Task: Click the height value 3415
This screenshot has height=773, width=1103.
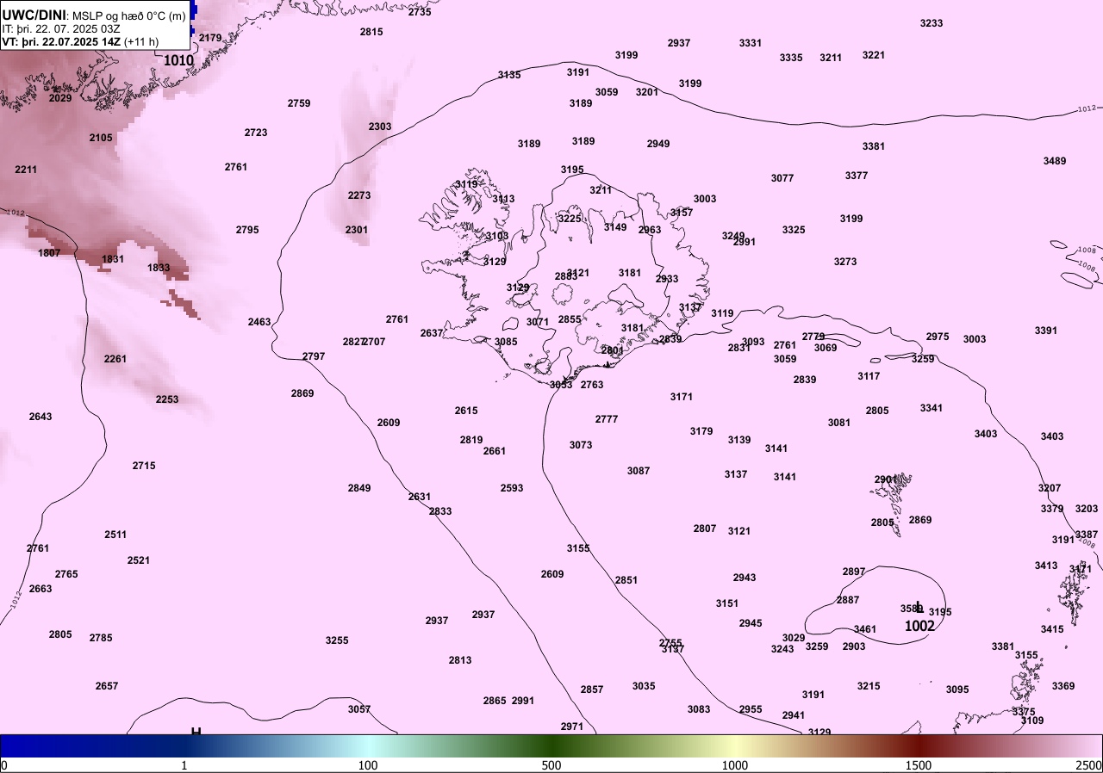Action: [1052, 629]
